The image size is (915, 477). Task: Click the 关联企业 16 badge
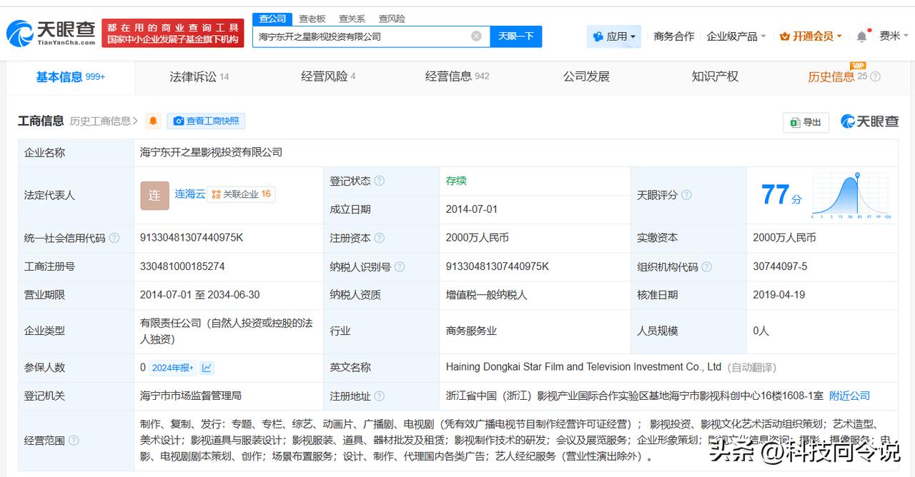click(x=241, y=194)
